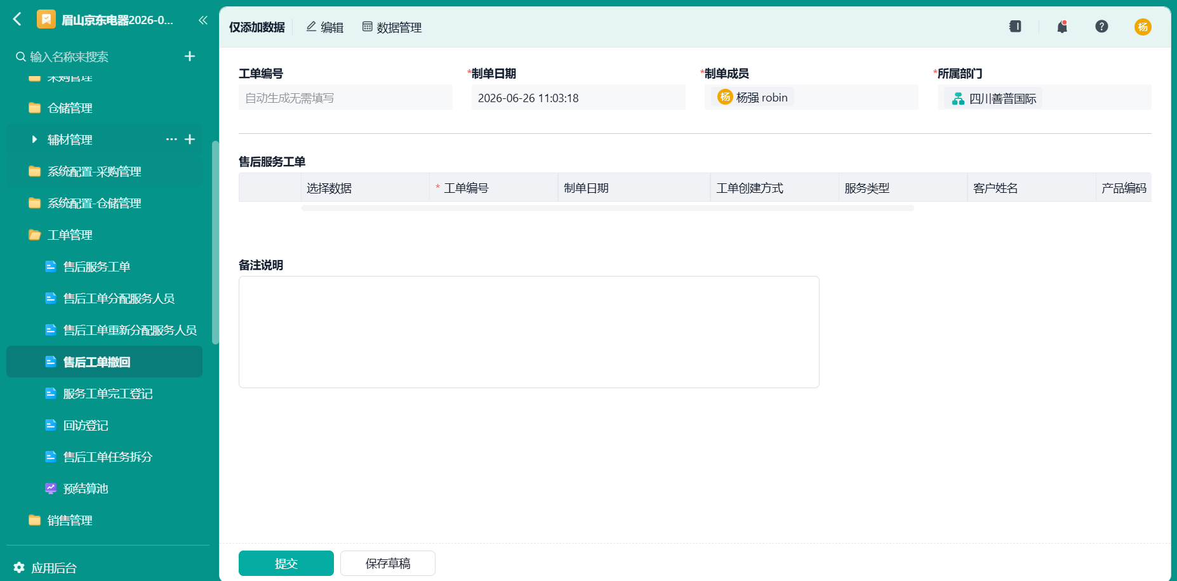Viewport: 1177px width, 581px height.
Task: Click into the 备注说明 text area
Action: [529, 332]
